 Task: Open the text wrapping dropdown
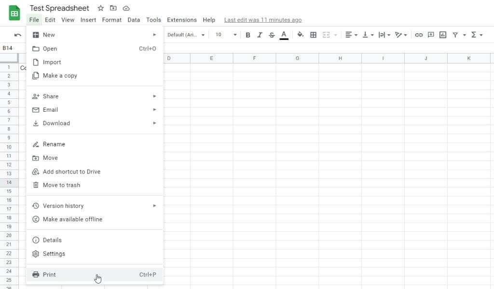384,35
